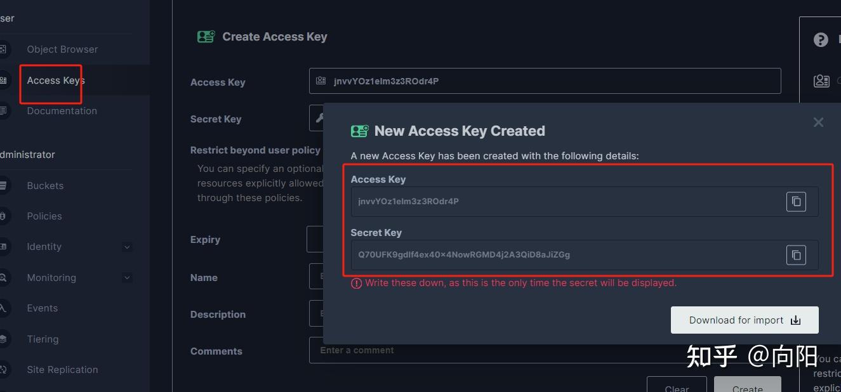Viewport: 841px width, 392px height.
Task: Click the Download for import button
Action: click(x=744, y=320)
